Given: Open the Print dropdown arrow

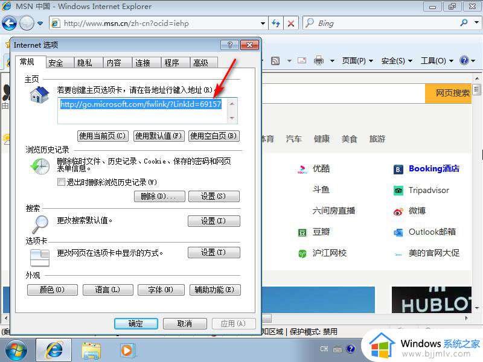Looking at the screenshot, I should (333, 61).
